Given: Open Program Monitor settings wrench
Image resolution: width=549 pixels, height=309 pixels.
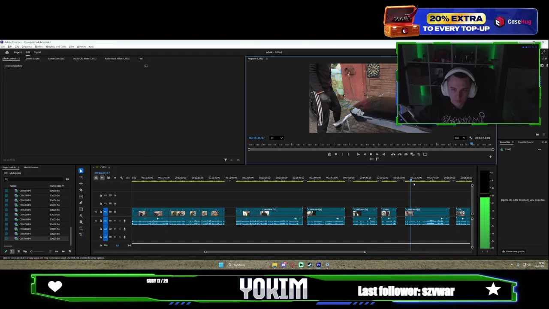Looking at the screenshot, I should tap(471, 138).
